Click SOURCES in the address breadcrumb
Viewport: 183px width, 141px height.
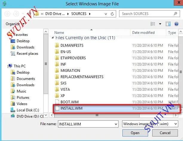(x=79, y=14)
